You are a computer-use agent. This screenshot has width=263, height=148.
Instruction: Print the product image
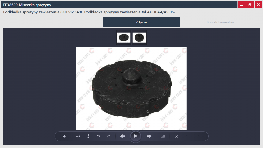point(64,136)
